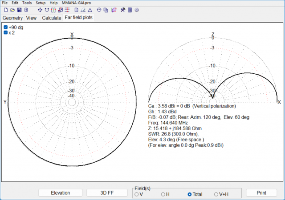Click the New file icon
Screen dimensions: 285x200
pyautogui.click(x=6, y=10)
